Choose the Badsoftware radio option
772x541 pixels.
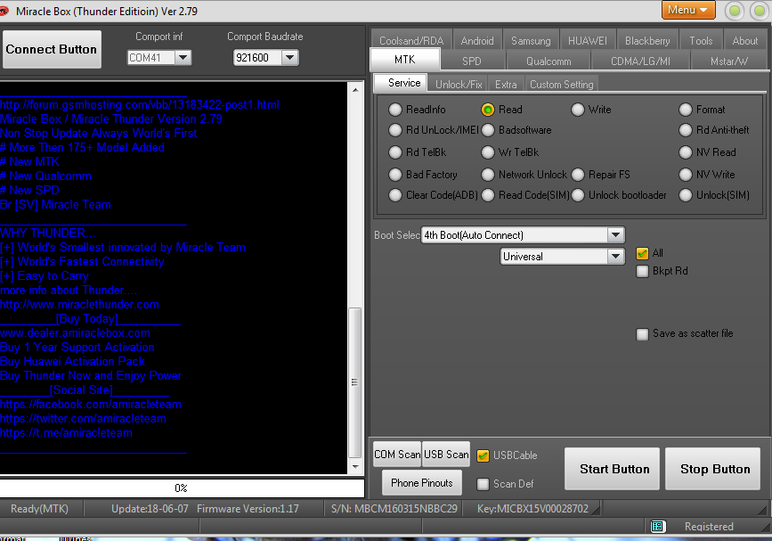click(487, 130)
